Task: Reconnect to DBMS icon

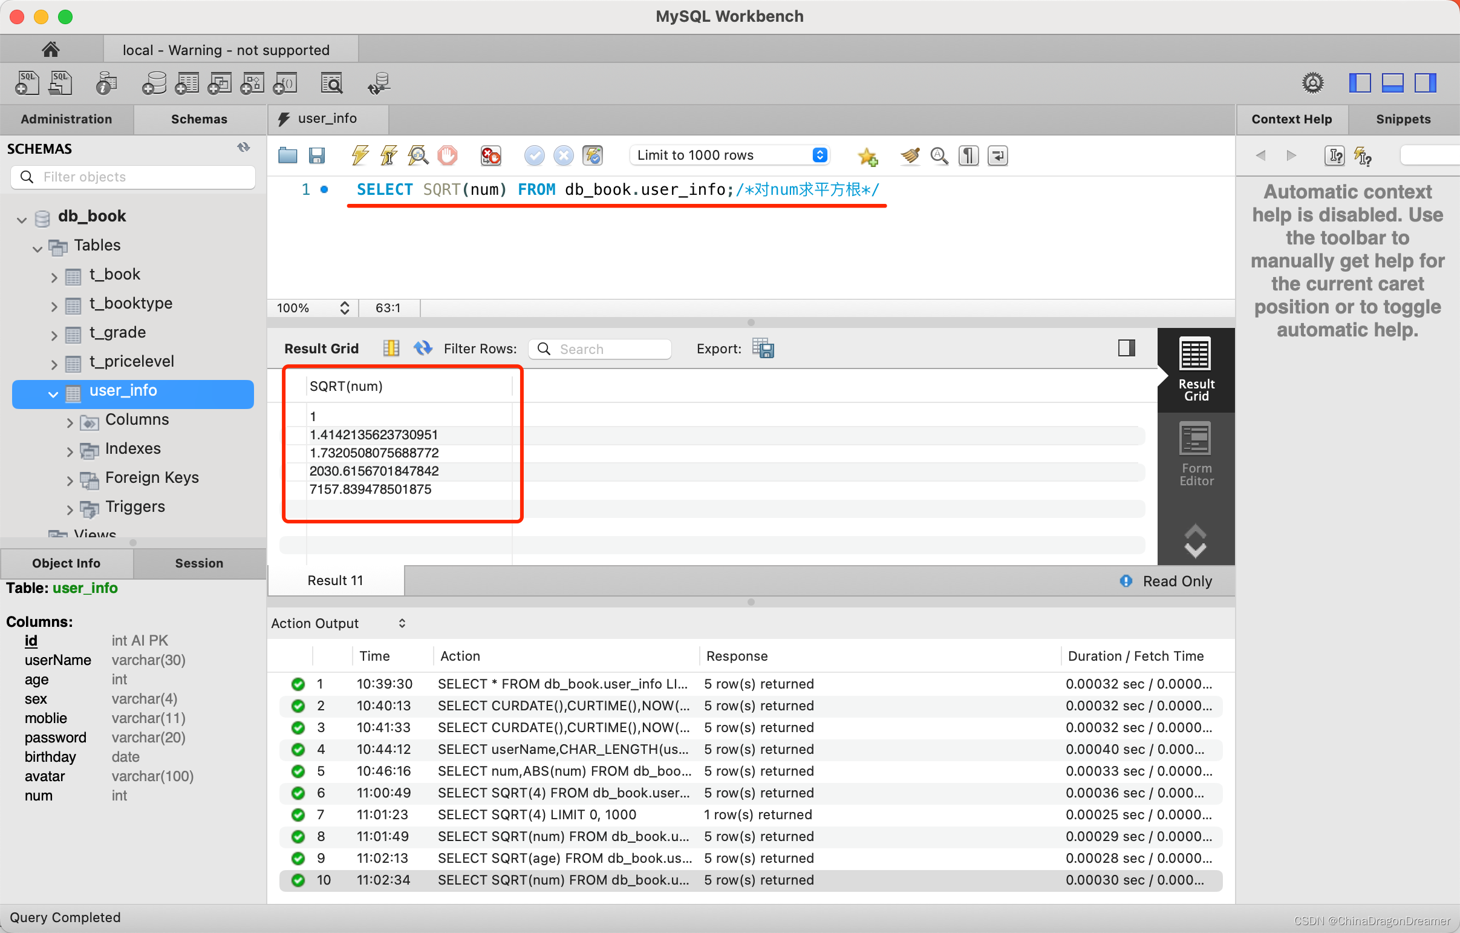Action: coord(379,83)
